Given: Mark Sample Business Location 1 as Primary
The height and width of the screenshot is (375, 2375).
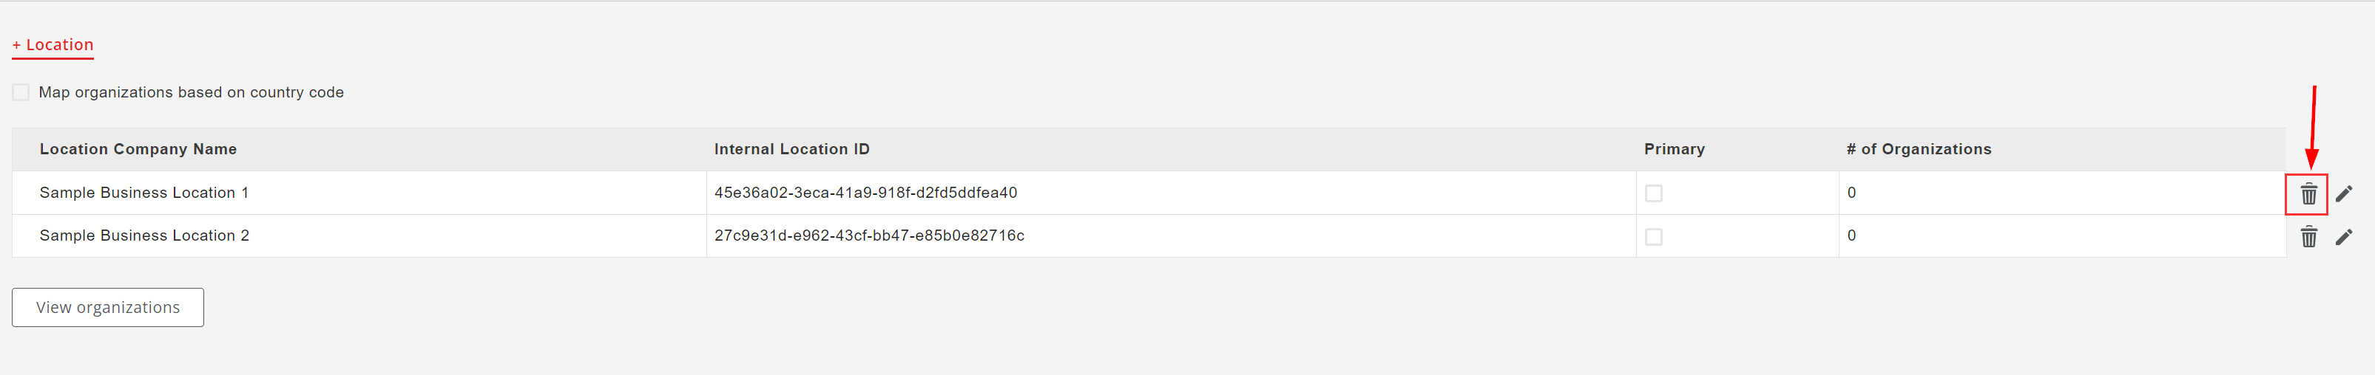Looking at the screenshot, I should click(x=1653, y=193).
